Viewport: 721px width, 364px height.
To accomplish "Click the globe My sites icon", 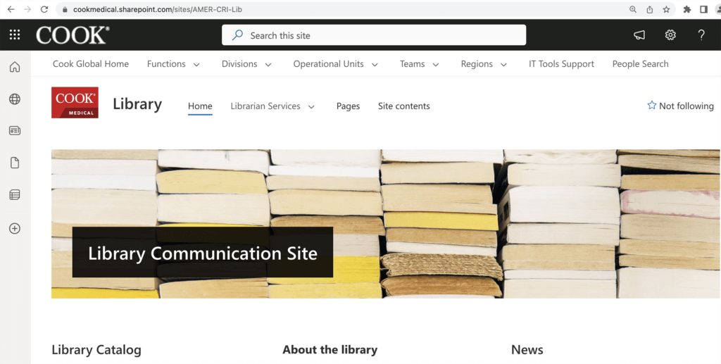I will point(15,99).
